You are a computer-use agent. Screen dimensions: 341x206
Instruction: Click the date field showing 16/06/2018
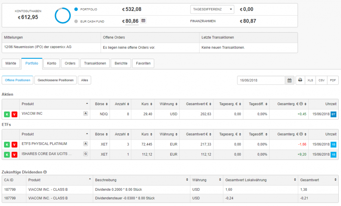pos(261,80)
